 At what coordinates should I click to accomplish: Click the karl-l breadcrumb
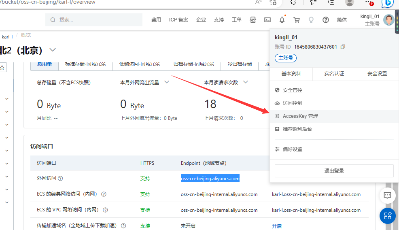pos(7,37)
